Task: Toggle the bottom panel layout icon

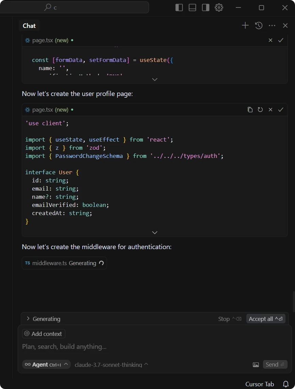Action: point(192,7)
